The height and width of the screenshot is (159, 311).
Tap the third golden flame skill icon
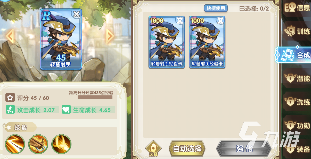(61, 144)
